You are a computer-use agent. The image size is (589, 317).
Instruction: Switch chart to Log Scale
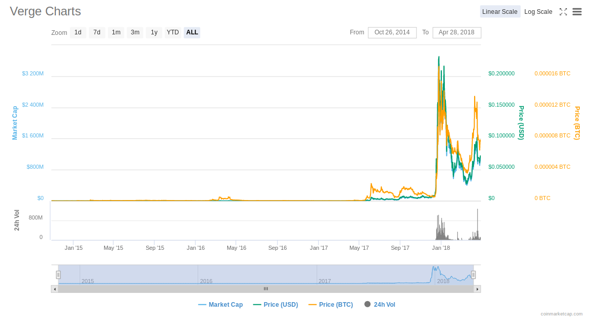click(538, 11)
